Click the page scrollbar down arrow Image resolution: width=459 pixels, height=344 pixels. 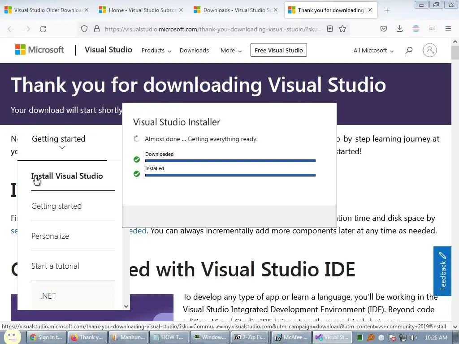click(x=455, y=327)
